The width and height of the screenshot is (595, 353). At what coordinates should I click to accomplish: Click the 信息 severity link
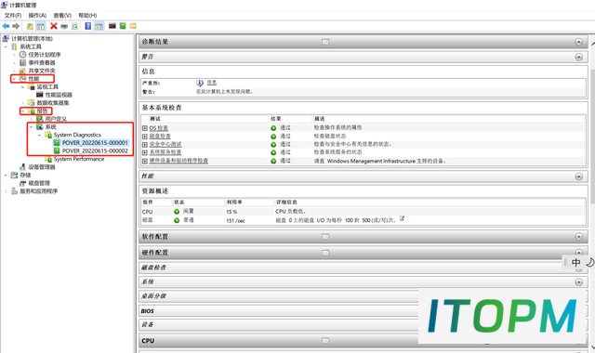coord(211,83)
